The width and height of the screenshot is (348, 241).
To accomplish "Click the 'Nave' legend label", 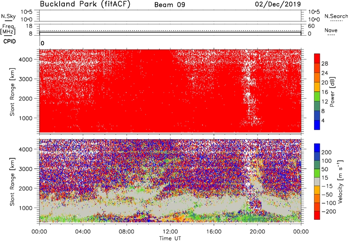I will (331, 30).
